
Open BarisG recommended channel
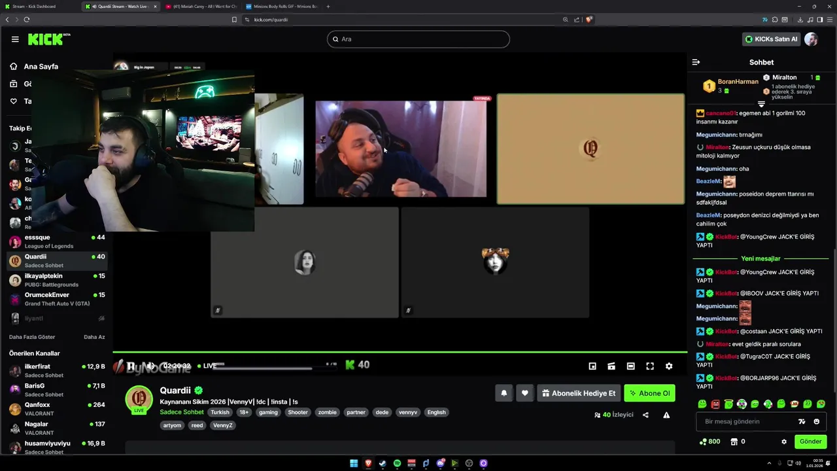tap(57, 390)
